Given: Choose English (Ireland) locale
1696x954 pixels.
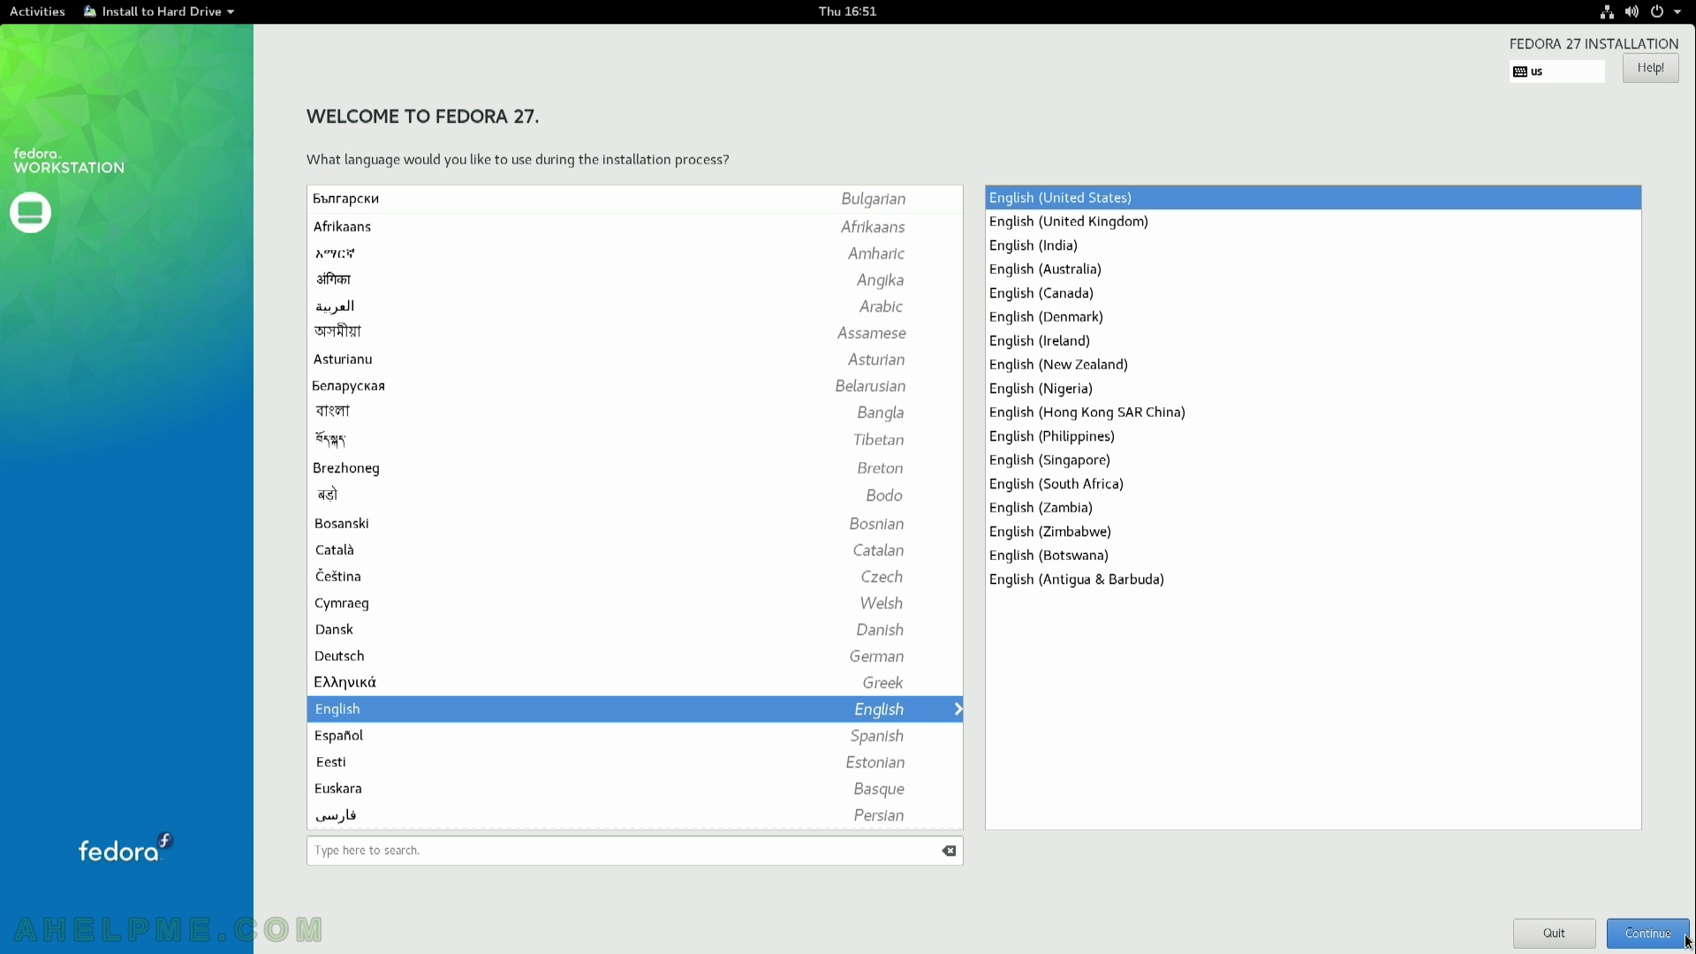Looking at the screenshot, I should pyautogui.click(x=1313, y=341).
